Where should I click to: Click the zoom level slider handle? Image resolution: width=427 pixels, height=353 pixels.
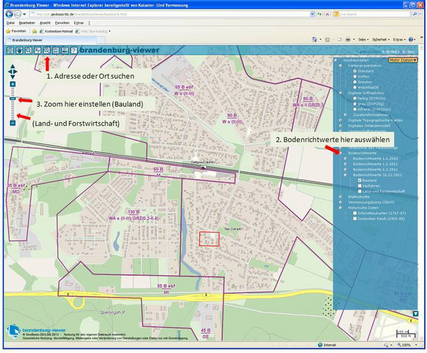13,97
